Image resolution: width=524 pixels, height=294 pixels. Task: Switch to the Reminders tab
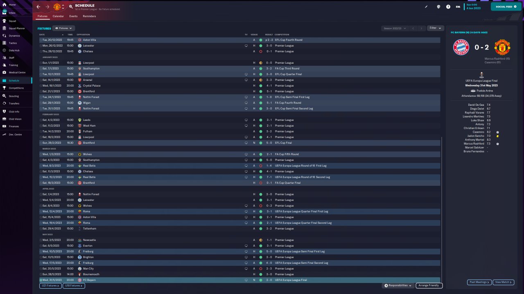[89, 16]
